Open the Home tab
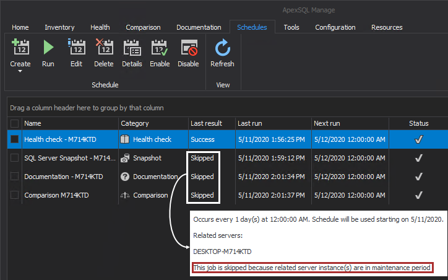Screen dimensions: 448x280 click(20, 27)
